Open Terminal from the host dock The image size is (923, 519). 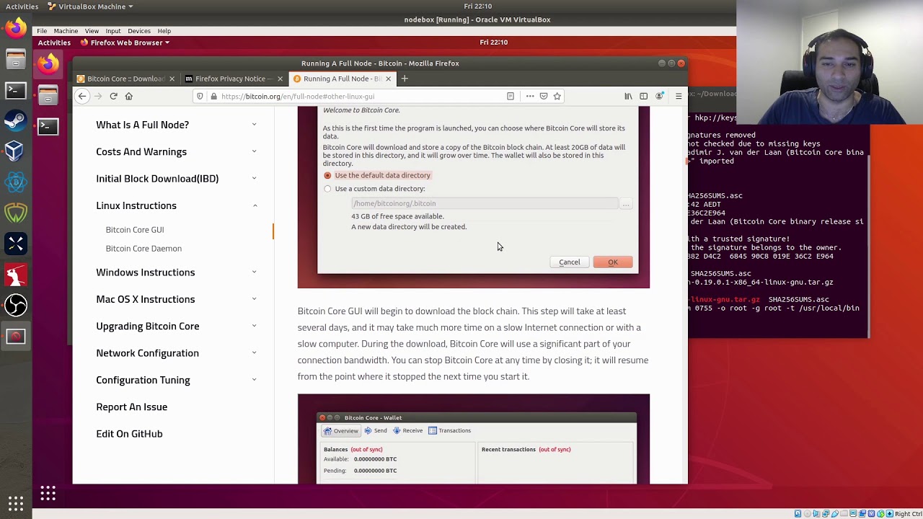click(15, 90)
